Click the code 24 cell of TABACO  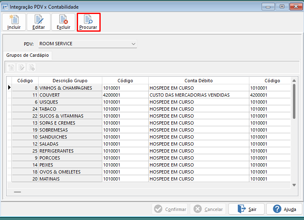point(25,109)
